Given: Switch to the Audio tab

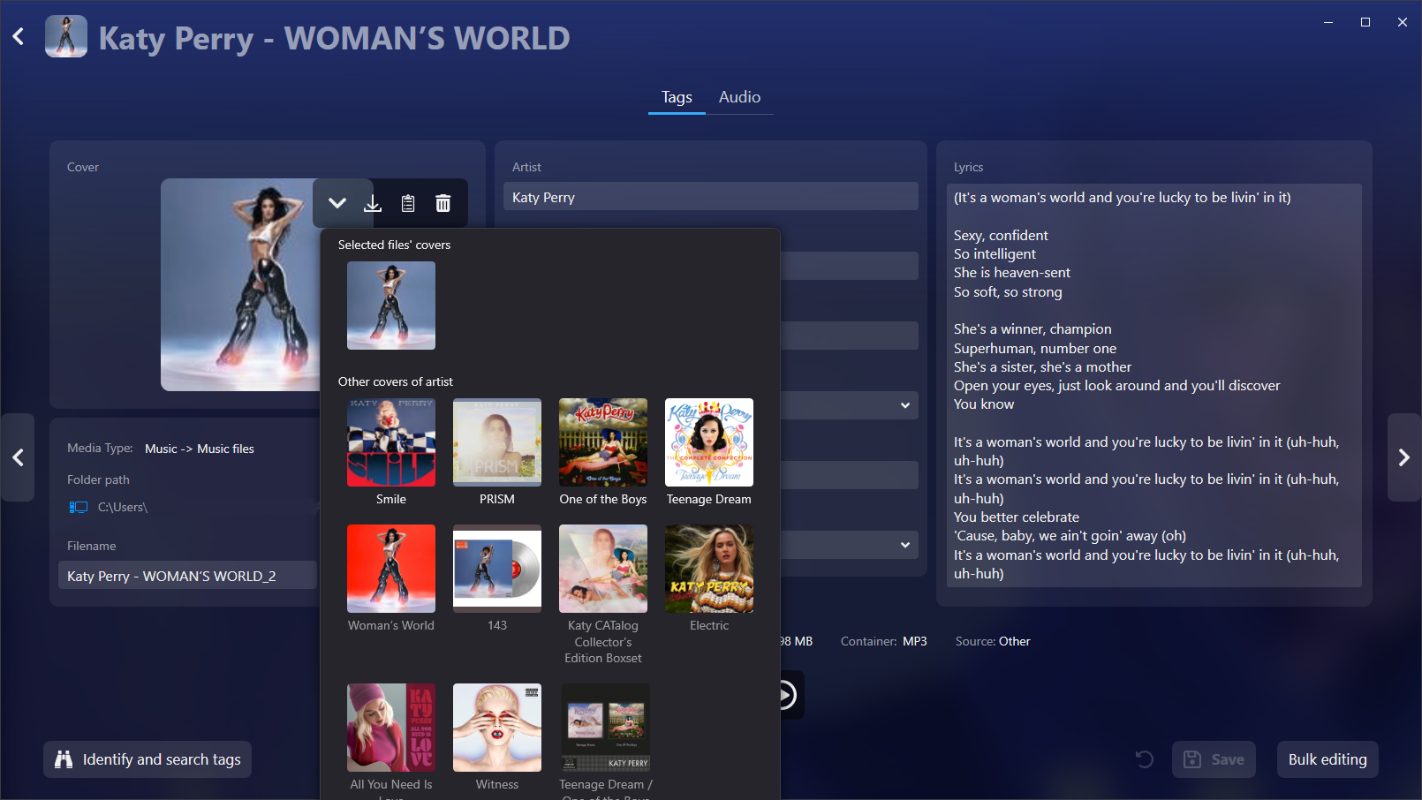Looking at the screenshot, I should coord(739,97).
